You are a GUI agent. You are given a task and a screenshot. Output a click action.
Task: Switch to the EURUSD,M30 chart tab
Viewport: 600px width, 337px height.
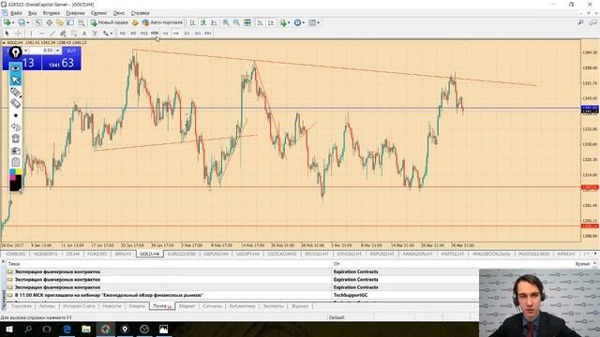[x=181, y=254]
